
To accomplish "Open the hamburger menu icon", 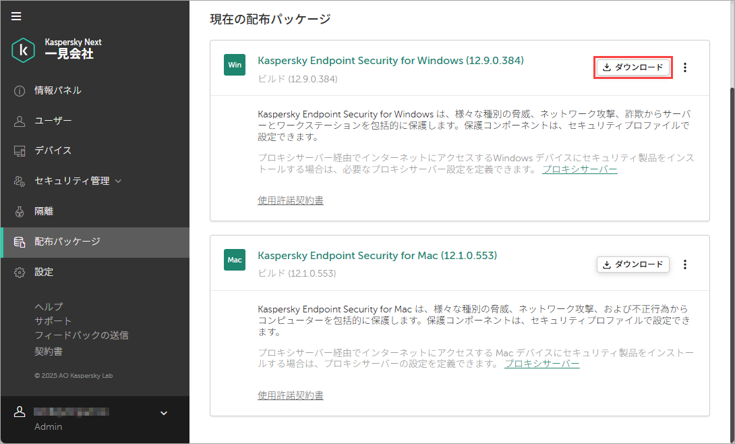I will [x=16, y=16].
